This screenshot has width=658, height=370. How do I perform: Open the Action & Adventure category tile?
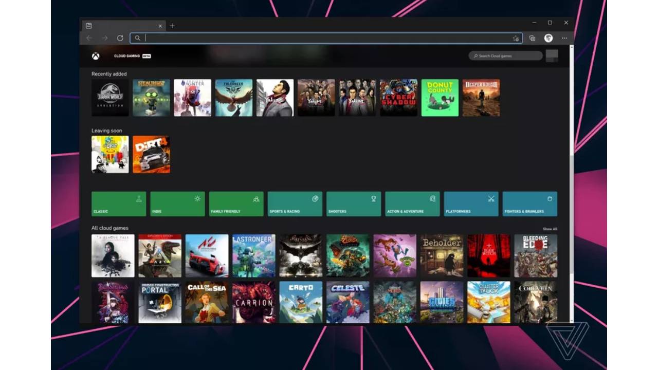(412, 204)
